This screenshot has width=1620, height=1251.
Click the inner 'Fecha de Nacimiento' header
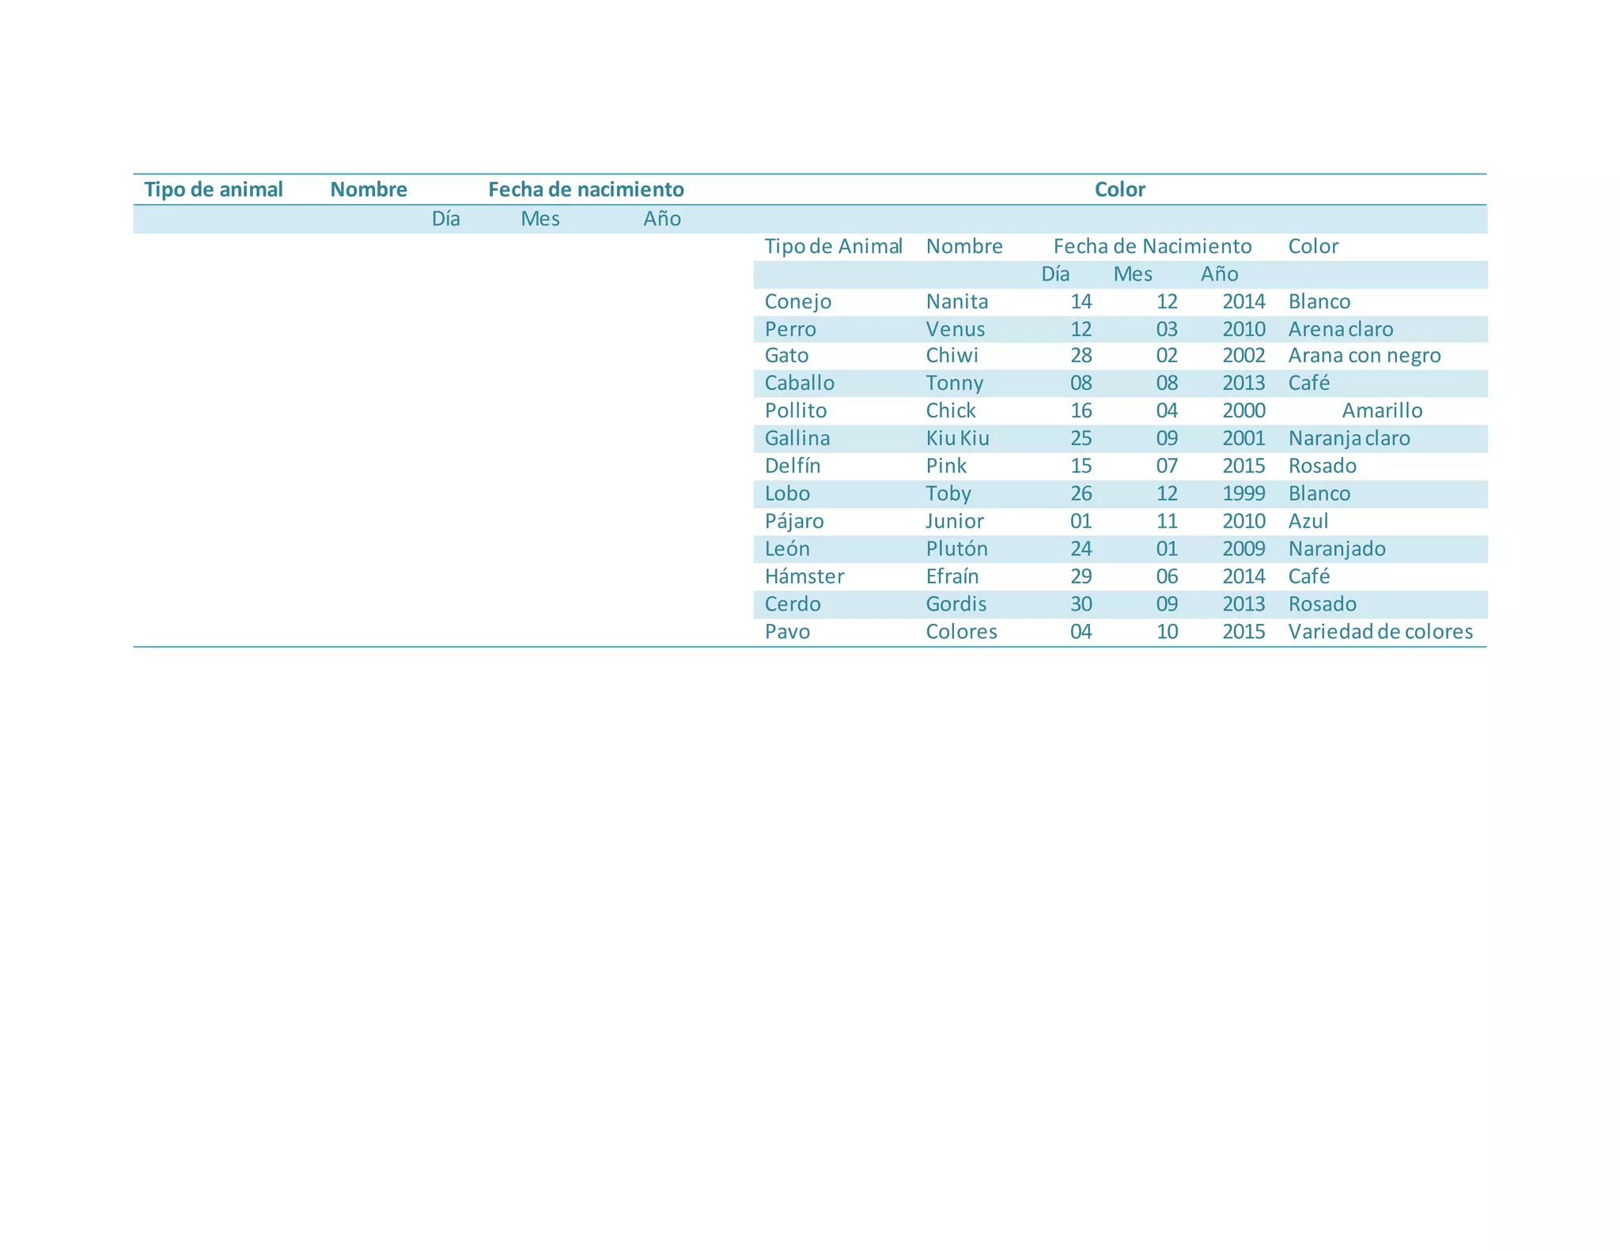tap(1152, 247)
